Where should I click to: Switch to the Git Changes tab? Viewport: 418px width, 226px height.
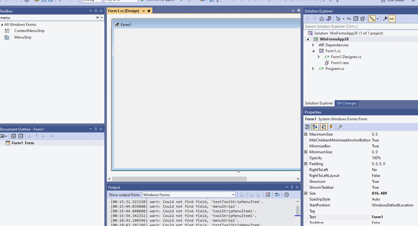[346, 103]
